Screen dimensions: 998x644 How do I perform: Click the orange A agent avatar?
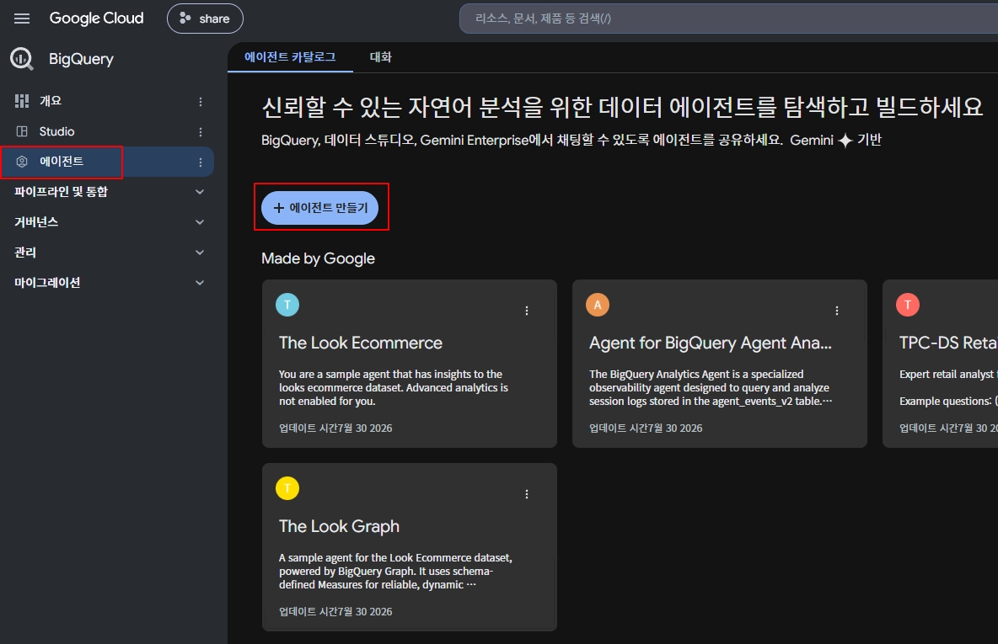598,305
